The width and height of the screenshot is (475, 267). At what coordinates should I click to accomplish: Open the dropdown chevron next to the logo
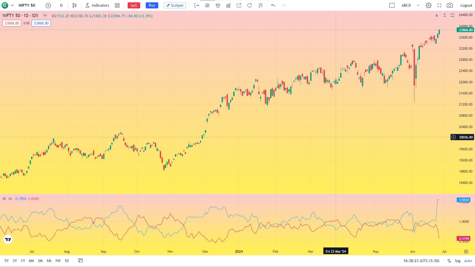(12, 5)
